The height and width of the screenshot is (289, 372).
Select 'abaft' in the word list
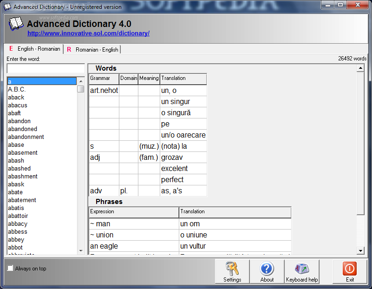pos(42,113)
